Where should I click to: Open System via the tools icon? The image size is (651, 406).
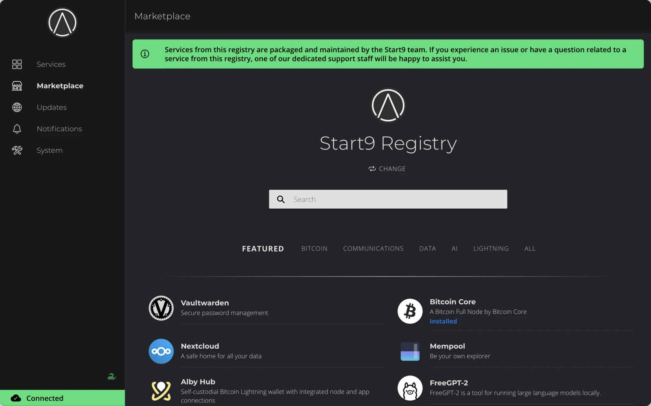pos(17,150)
